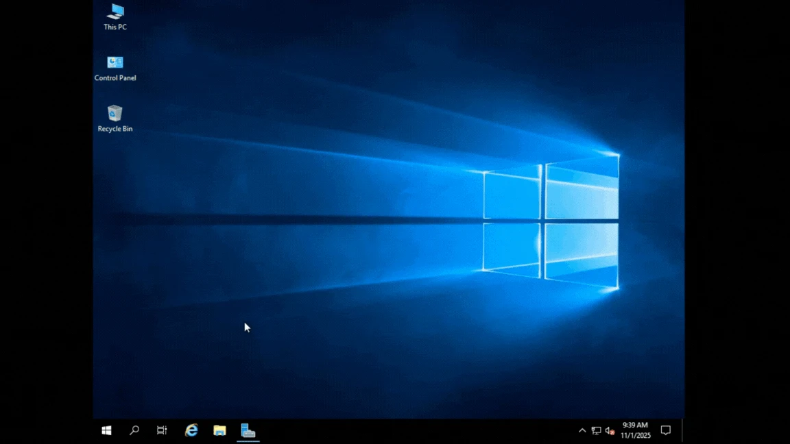Click the "This PC" label text
The image size is (790, 444).
[x=115, y=27]
